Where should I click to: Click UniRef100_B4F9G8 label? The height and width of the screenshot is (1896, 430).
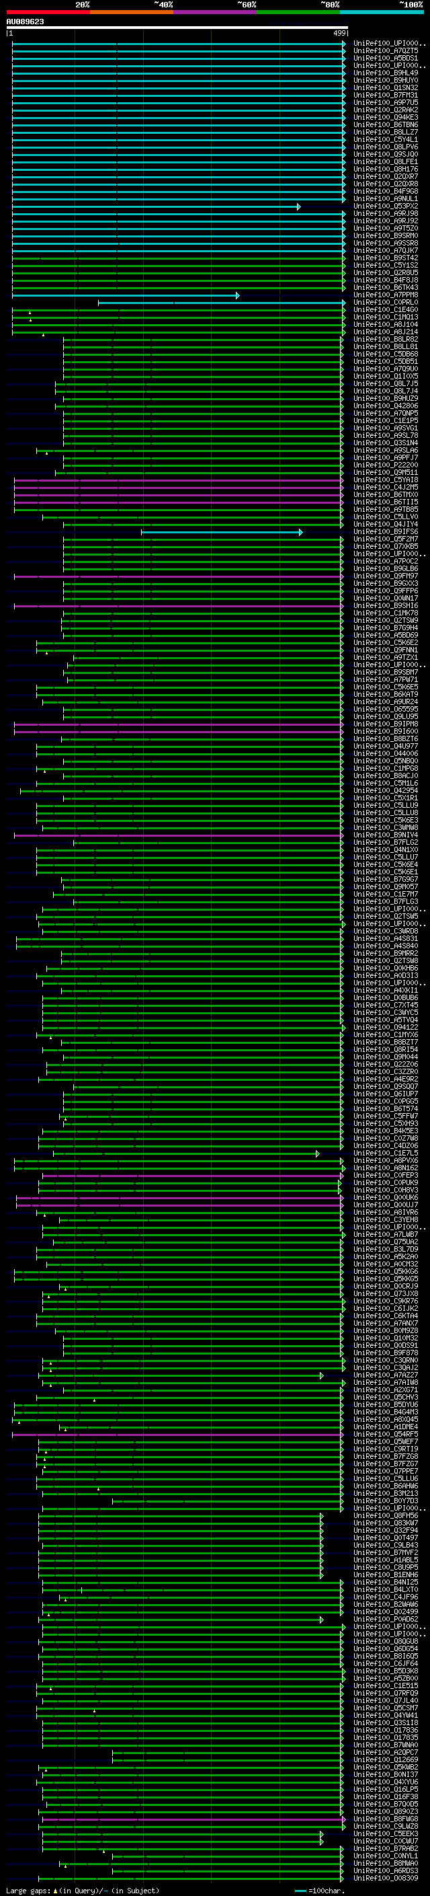(x=386, y=192)
